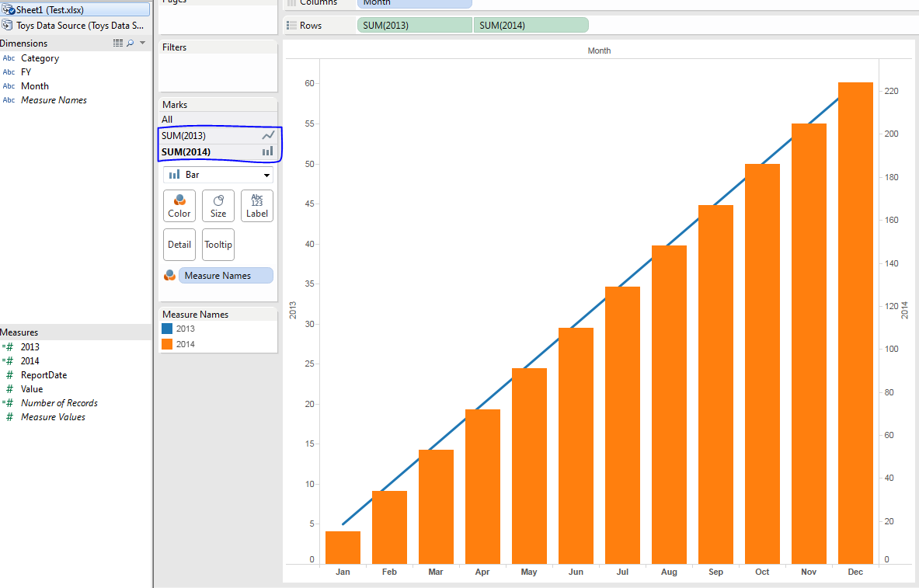
Task: Click the bar chart icon on SUM(2014)
Action: pyautogui.click(x=268, y=151)
